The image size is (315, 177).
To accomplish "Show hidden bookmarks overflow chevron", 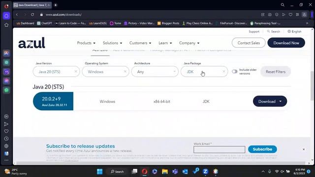I will (307, 23).
